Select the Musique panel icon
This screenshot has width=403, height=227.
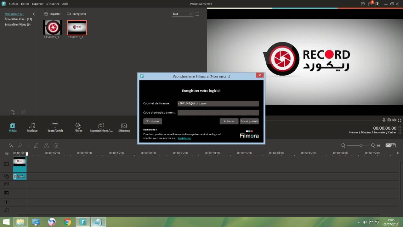(x=32, y=127)
